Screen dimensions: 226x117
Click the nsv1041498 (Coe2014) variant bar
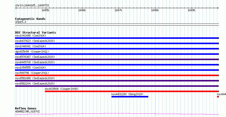pos(117,38)
